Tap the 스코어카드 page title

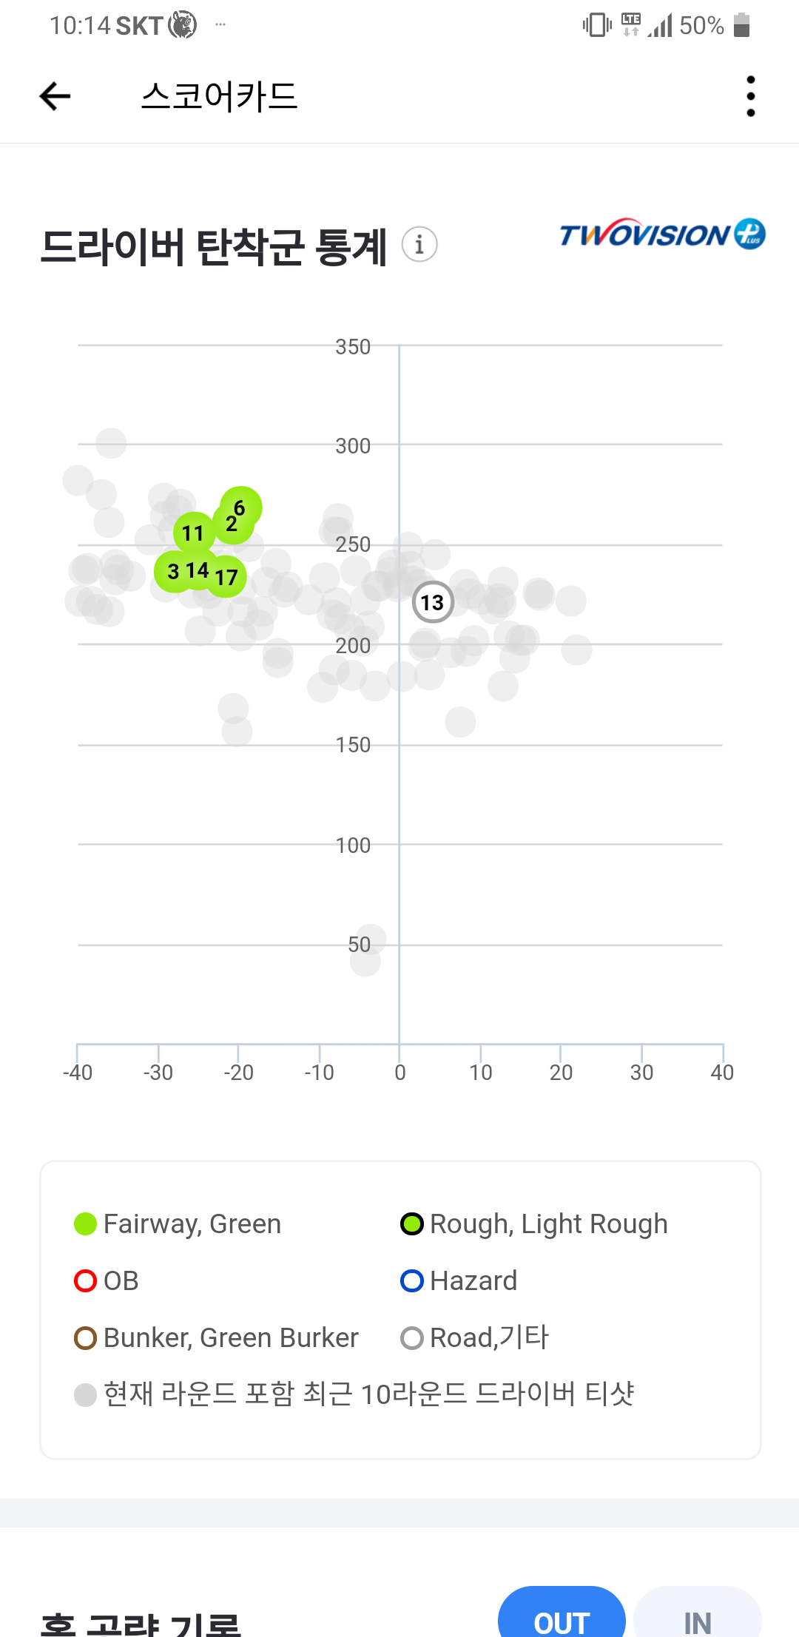tap(219, 96)
